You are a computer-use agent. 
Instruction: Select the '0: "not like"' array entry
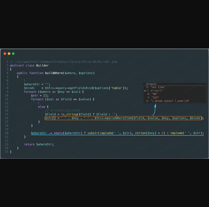pos(156,87)
